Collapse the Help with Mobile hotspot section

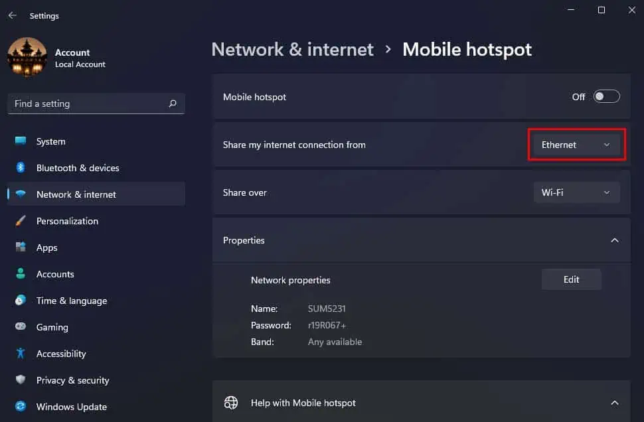click(x=614, y=403)
